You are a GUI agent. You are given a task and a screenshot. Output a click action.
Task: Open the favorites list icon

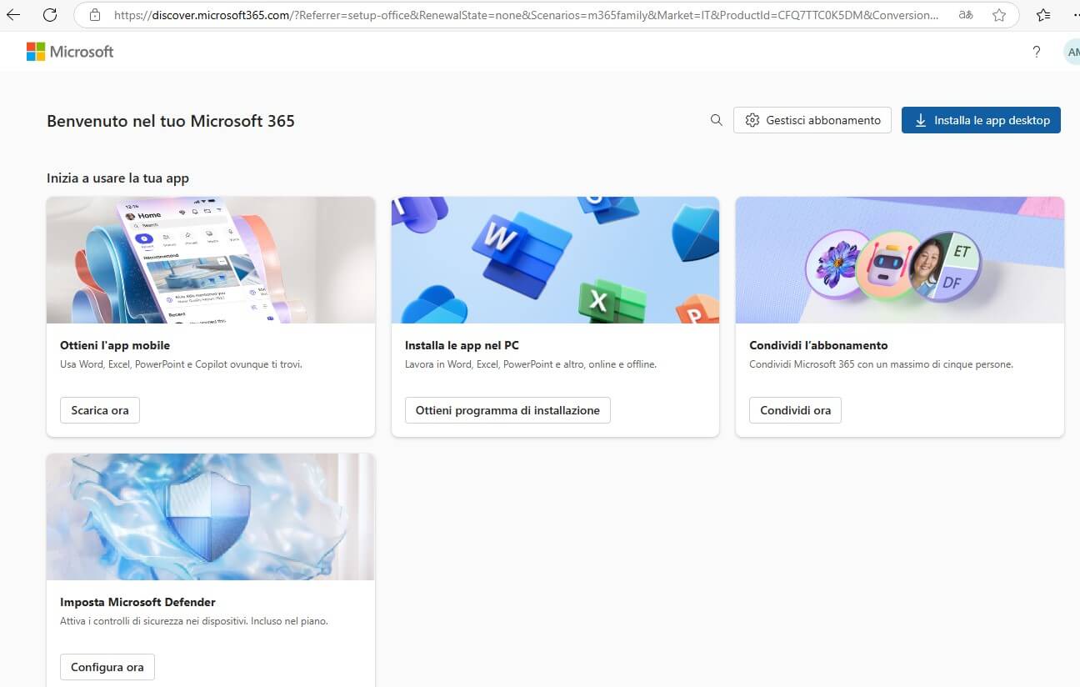click(x=1042, y=15)
